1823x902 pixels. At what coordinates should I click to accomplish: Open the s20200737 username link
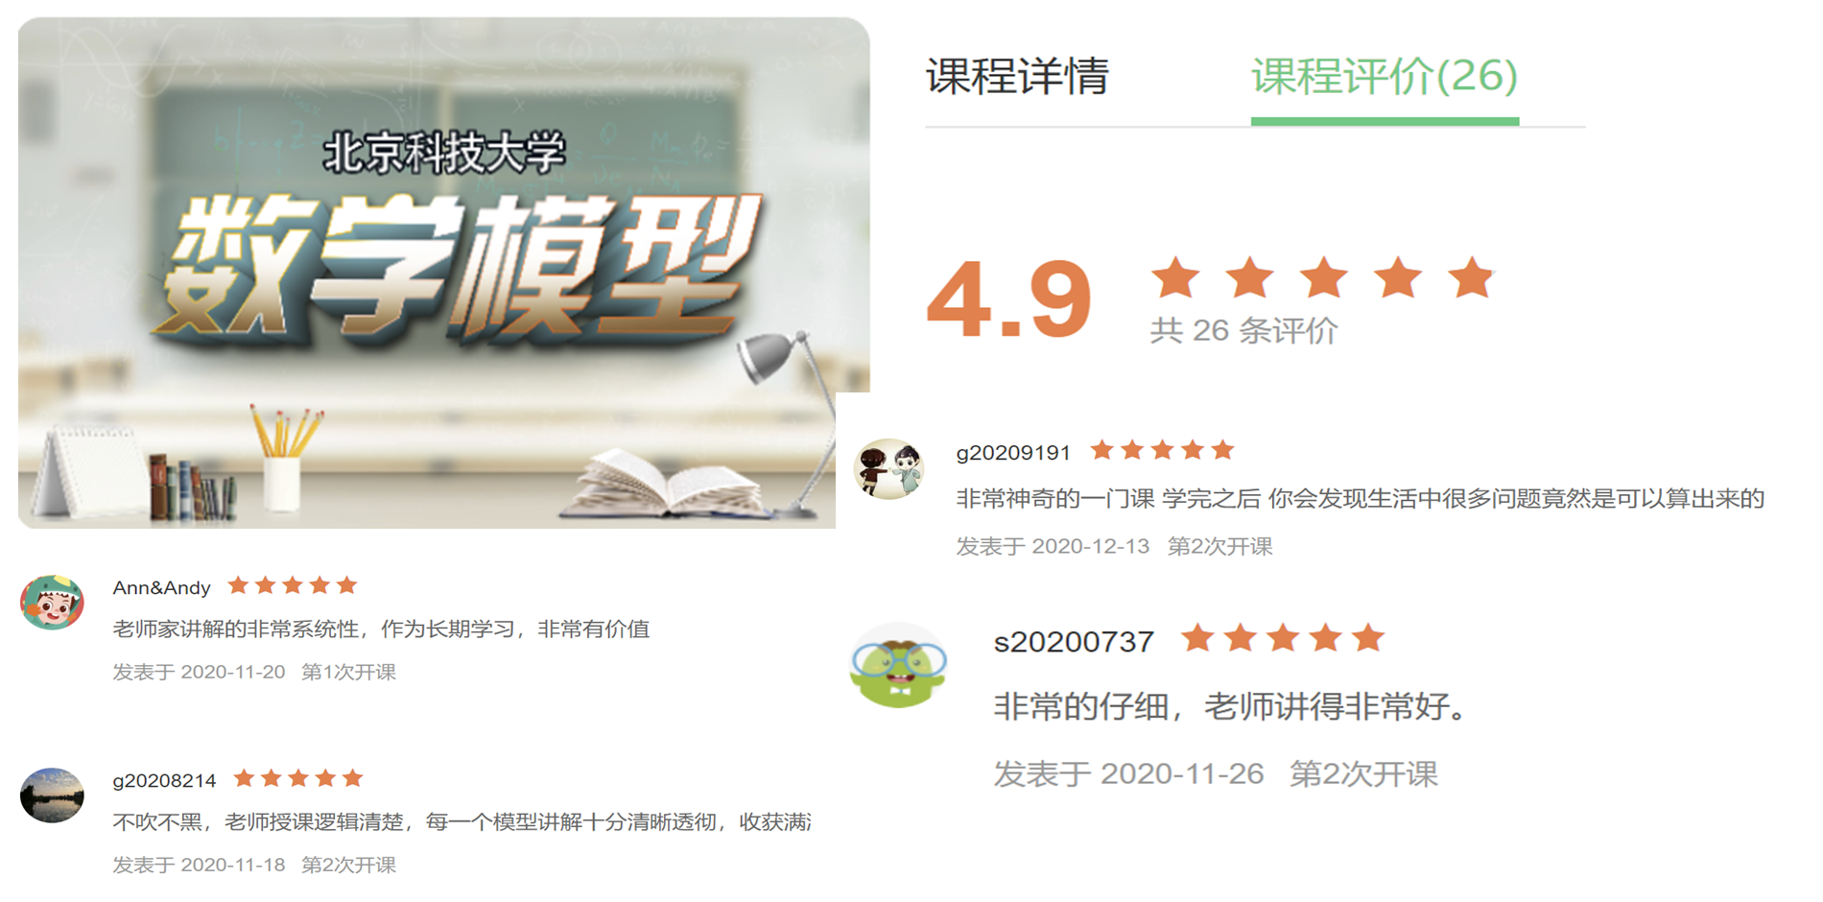click(1074, 641)
